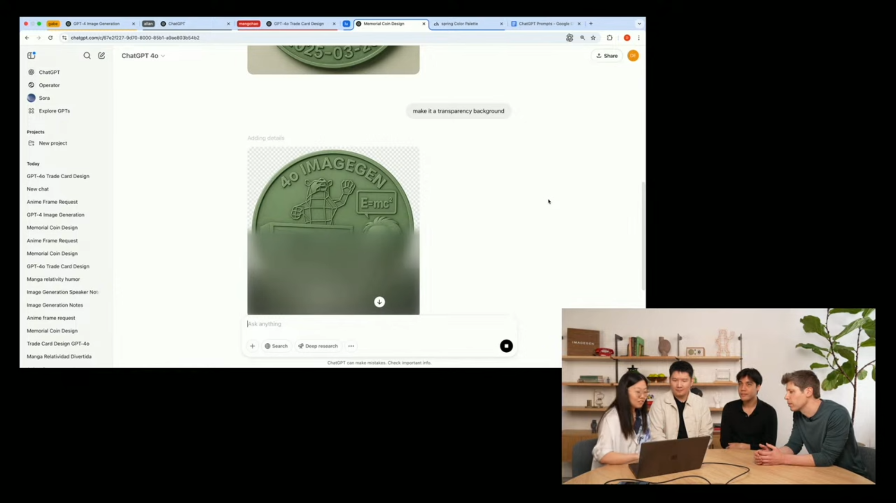The width and height of the screenshot is (896, 503).
Task: Click the Ask anything message field
Action: [379, 324]
